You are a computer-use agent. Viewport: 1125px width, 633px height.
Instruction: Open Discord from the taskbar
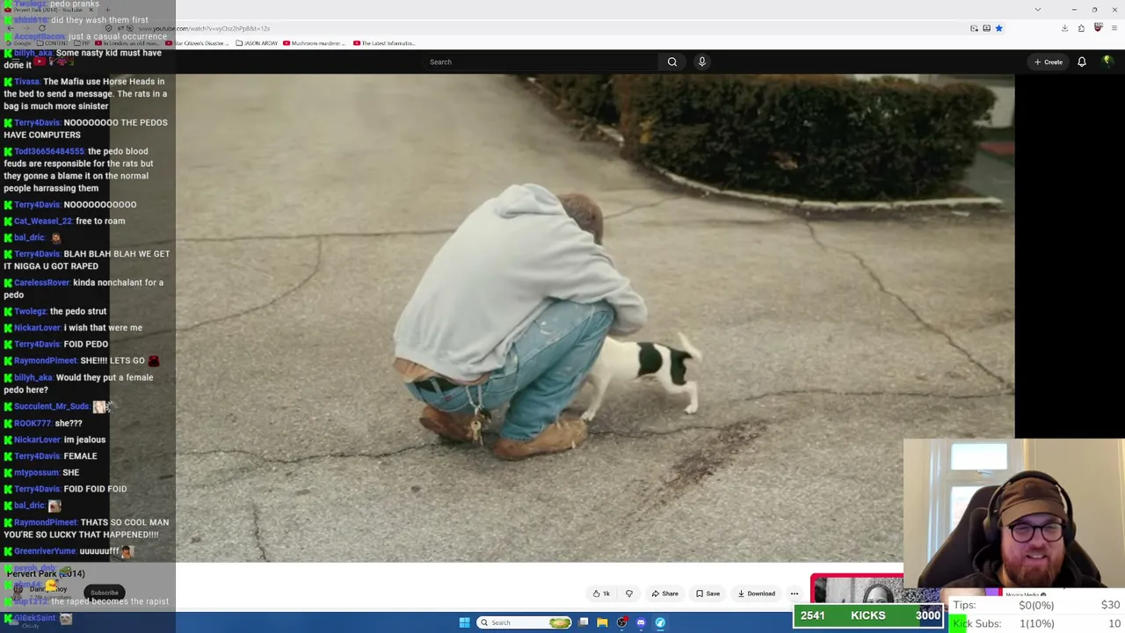(641, 622)
